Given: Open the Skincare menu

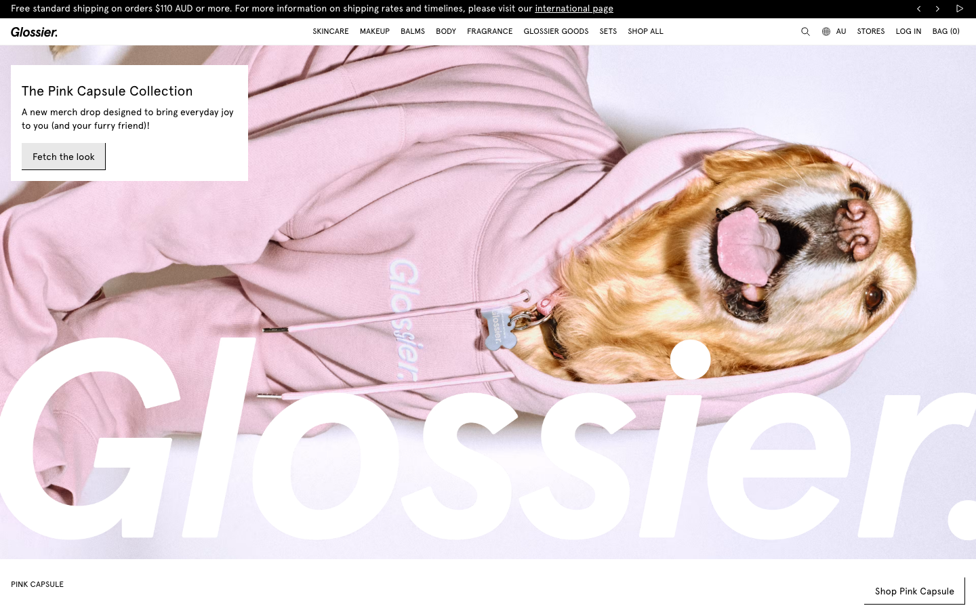Looking at the screenshot, I should (x=331, y=32).
